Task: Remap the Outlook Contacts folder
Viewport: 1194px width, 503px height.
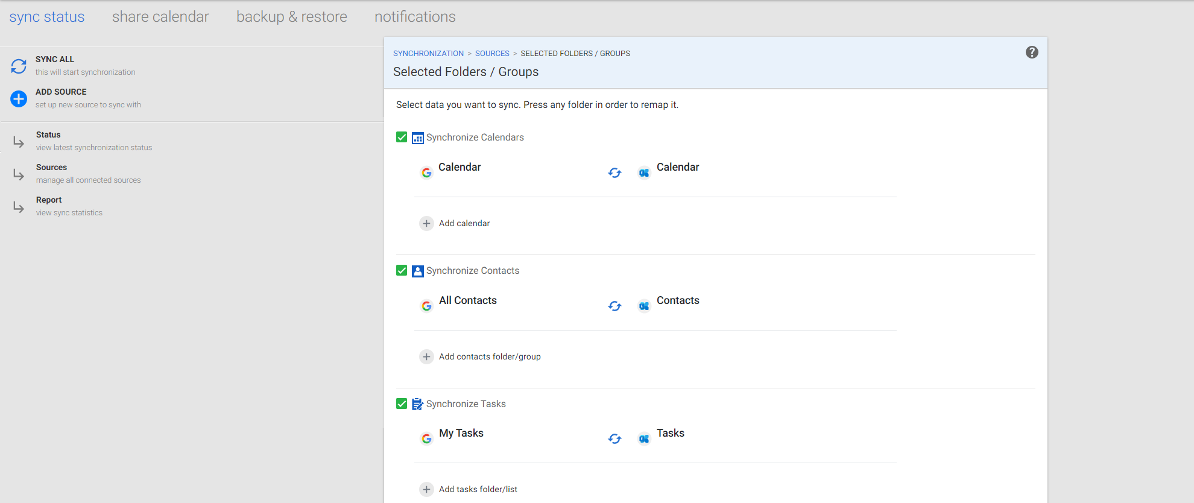Action: 678,301
